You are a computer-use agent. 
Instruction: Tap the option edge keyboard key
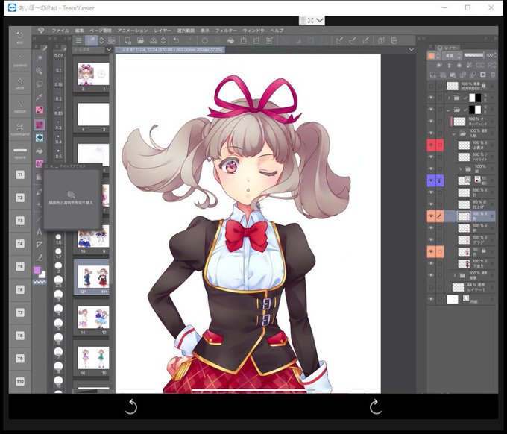[x=20, y=106]
